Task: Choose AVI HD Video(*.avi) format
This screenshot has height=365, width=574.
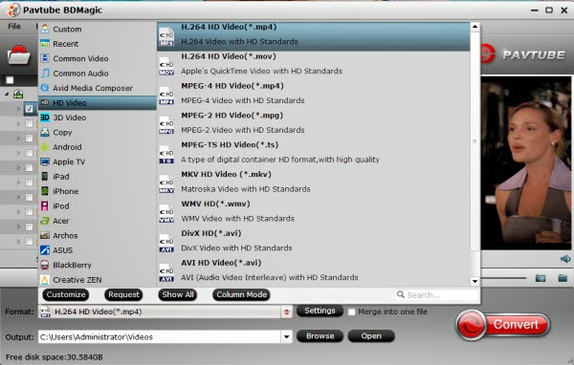Action: tap(314, 270)
